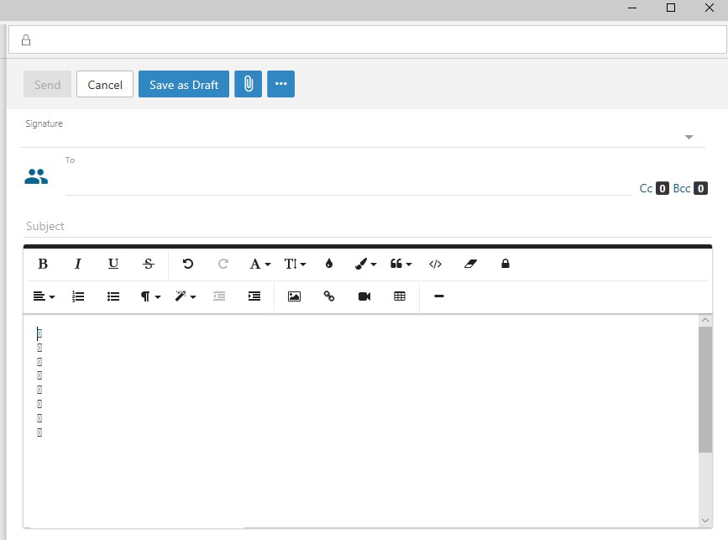Click the Subject input field
The height and width of the screenshot is (540, 728).
361,227
